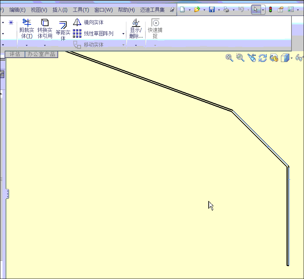This screenshot has width=304, height=279.
Task: Click the yellow icon left of the view cube
Action: [274, 58]
